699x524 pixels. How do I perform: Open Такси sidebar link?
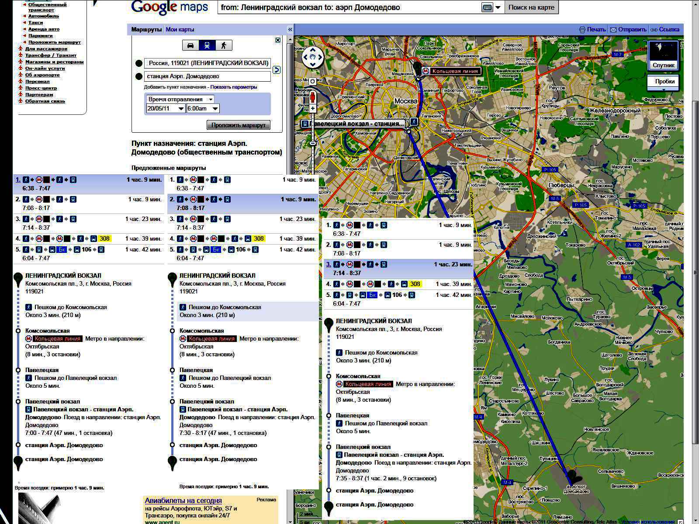(35, 23)
